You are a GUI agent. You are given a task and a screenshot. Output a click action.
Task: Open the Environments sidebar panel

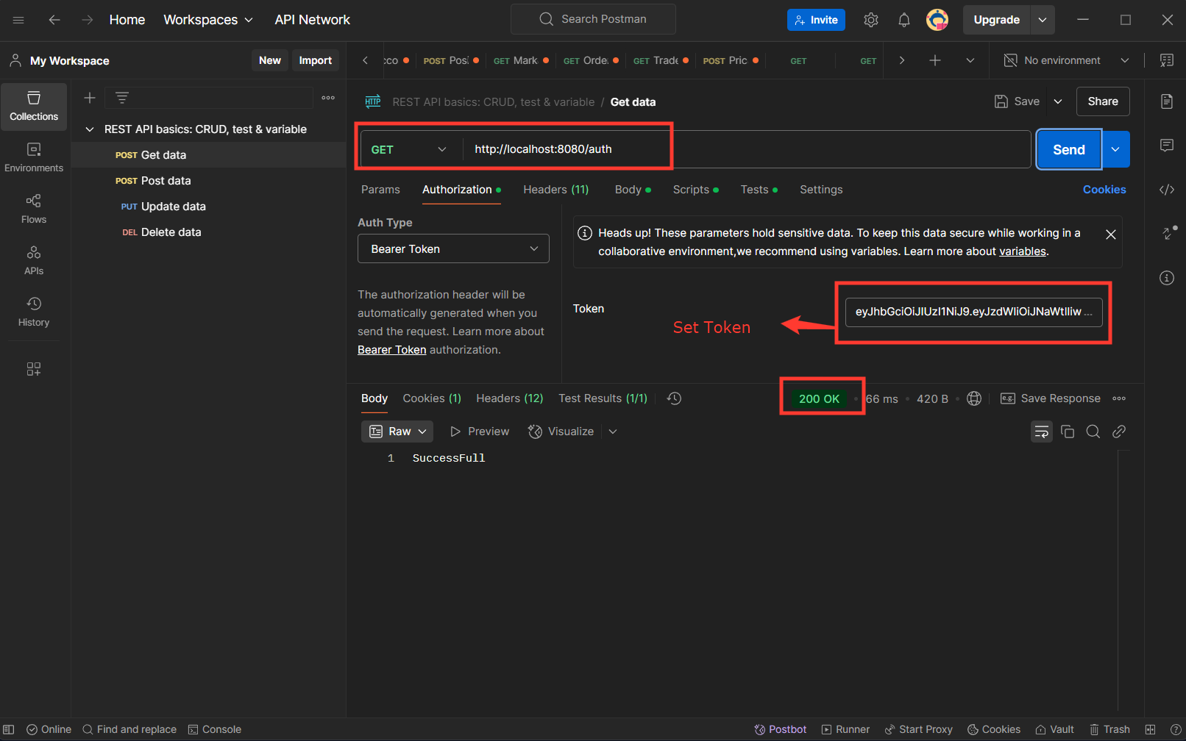point(34,158)
